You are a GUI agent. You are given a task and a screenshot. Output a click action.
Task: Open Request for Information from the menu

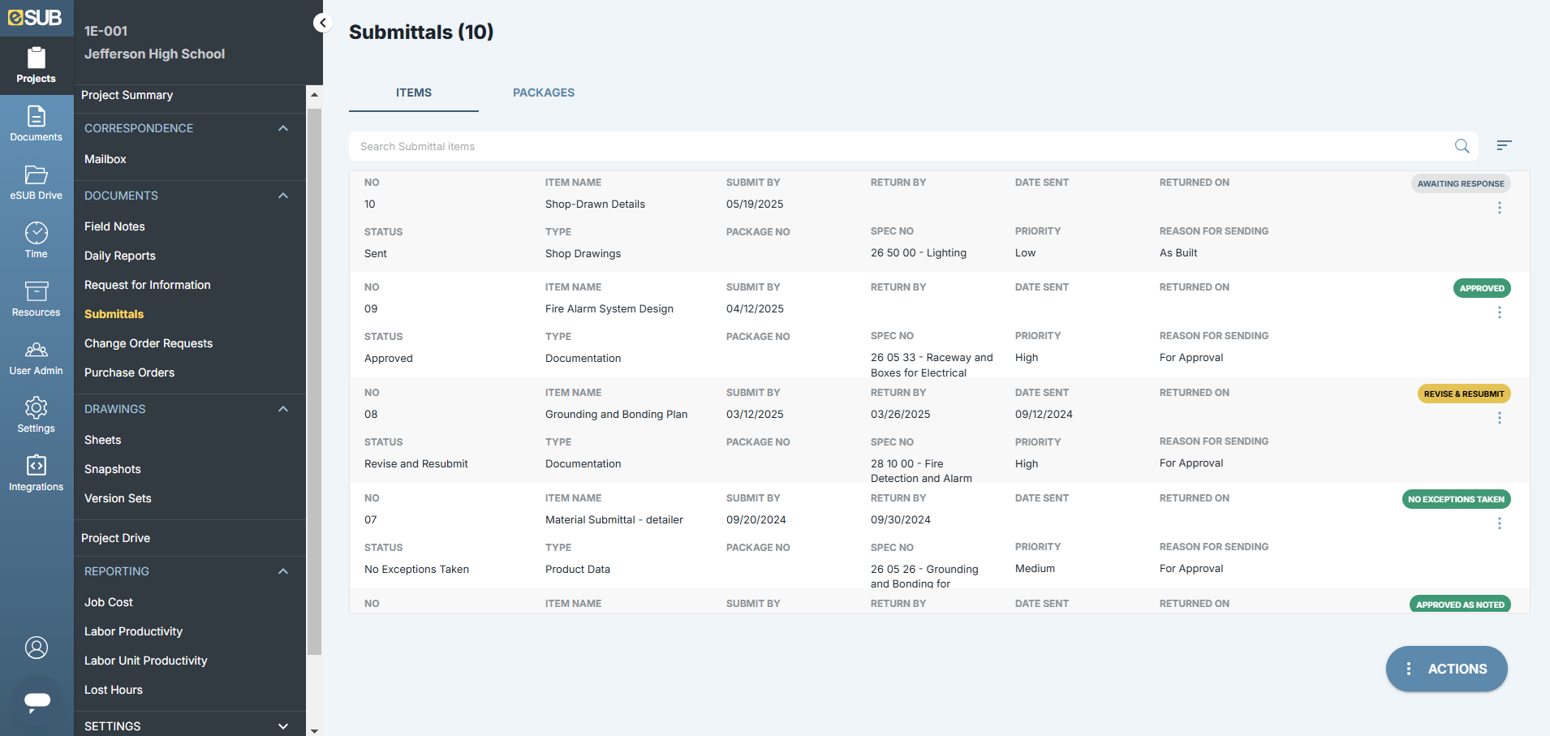pyautogui.click(x=147, y=285)
